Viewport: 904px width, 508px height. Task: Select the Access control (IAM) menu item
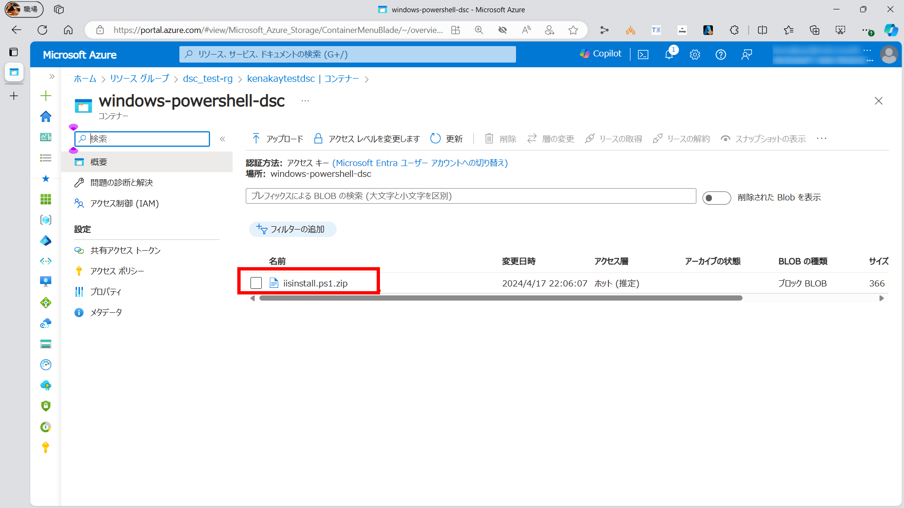[x=124, y=203]
